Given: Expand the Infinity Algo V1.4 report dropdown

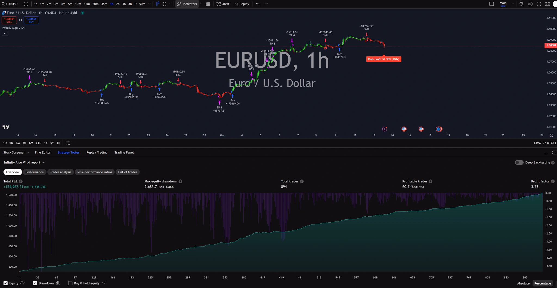Looking at the screenshot, I should pos(44,162).
